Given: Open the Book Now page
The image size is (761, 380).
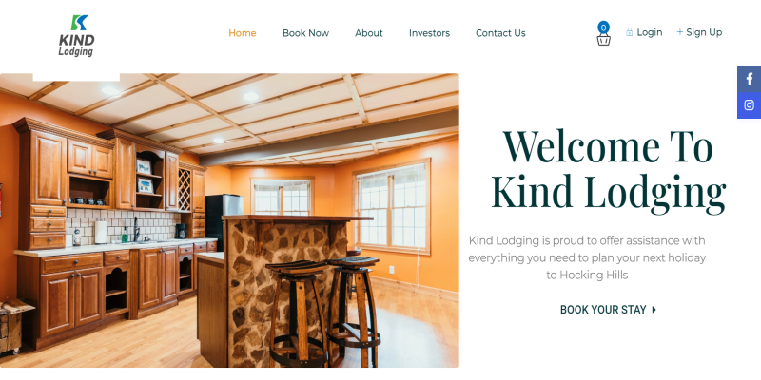Looking at the screenshot, I should tap(305, 33).
